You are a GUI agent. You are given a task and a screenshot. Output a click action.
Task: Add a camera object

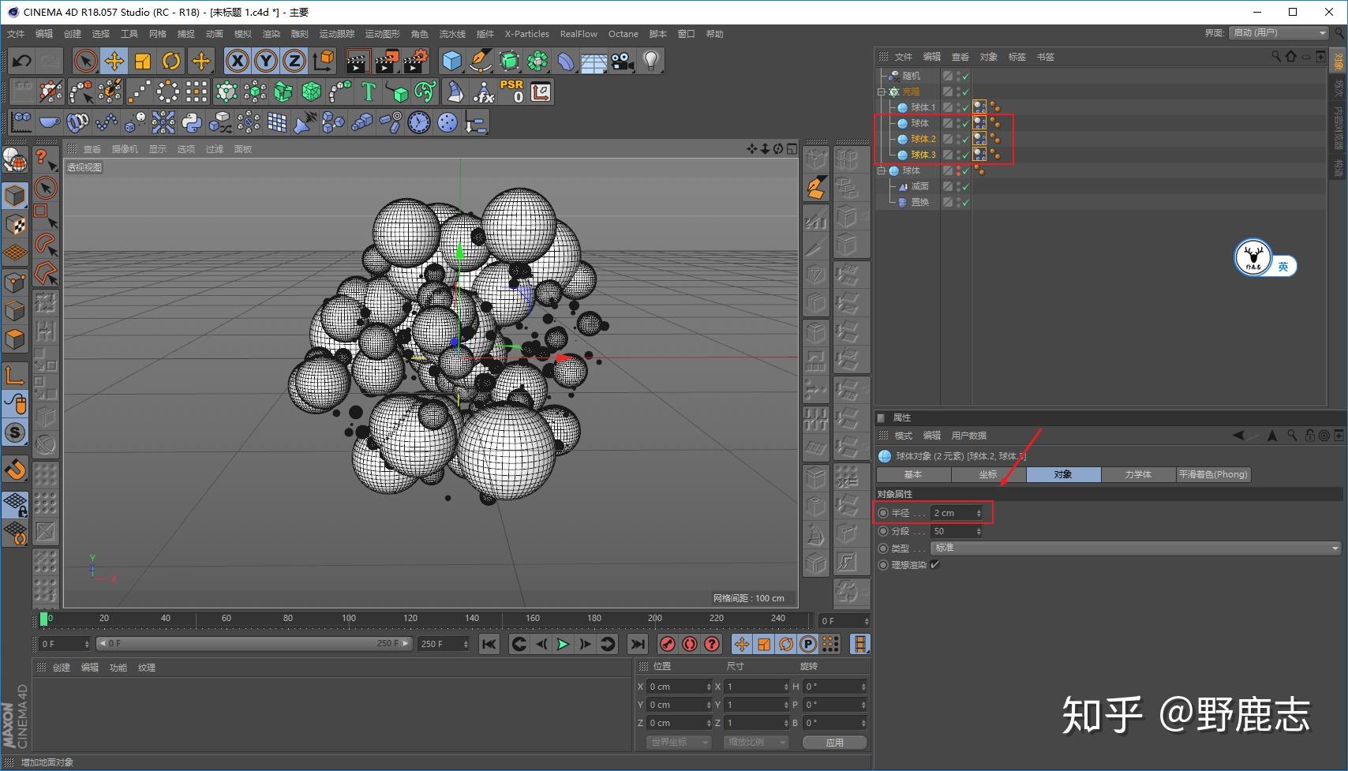click(x=622, y=61)
